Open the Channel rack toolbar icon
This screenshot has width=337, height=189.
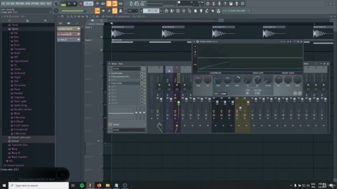pyautogui.click(x=178, y=10)
